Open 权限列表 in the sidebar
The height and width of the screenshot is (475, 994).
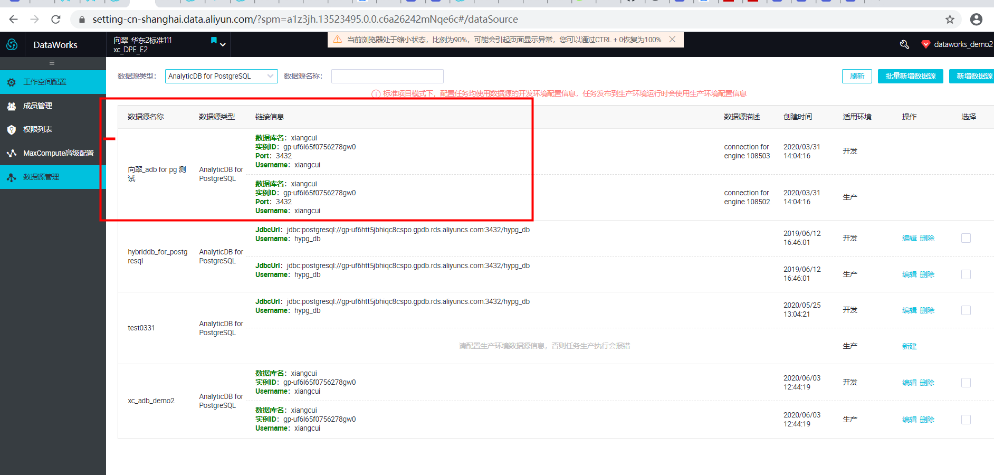pyautogui.click(x=53, y=130)
